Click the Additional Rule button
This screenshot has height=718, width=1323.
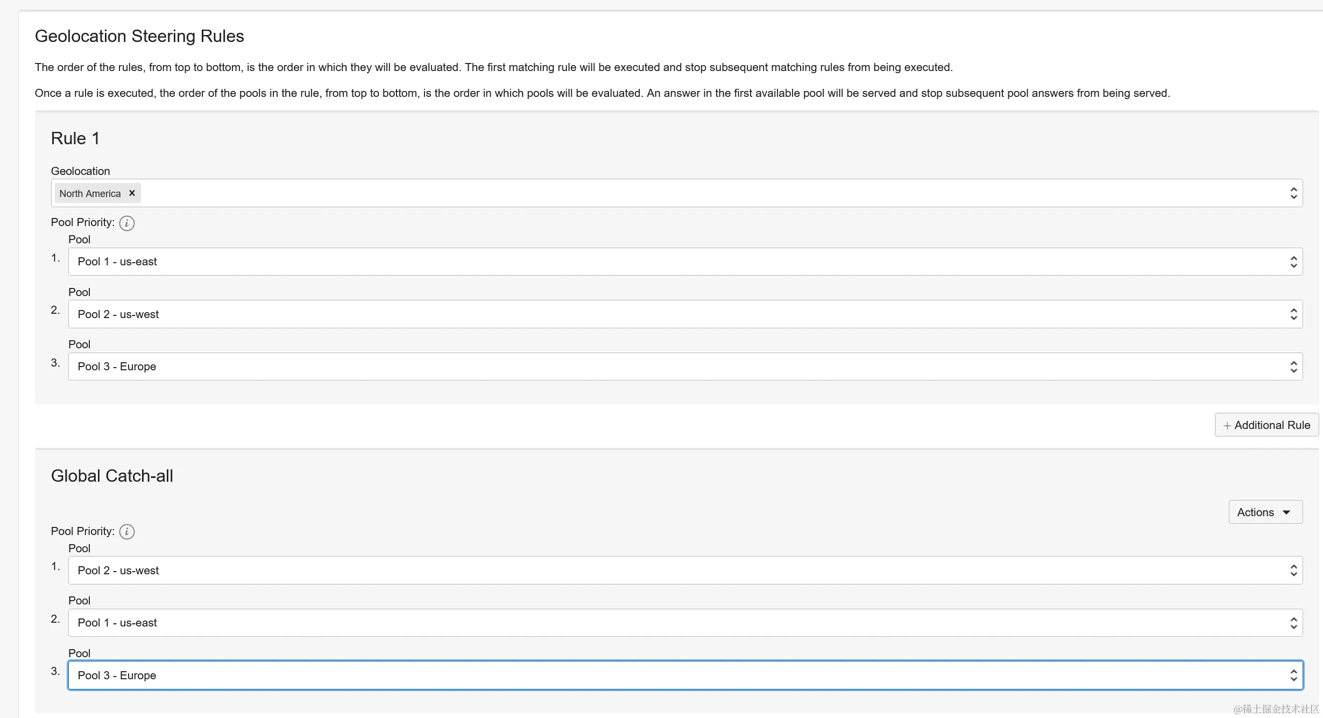pos(1266,425)
